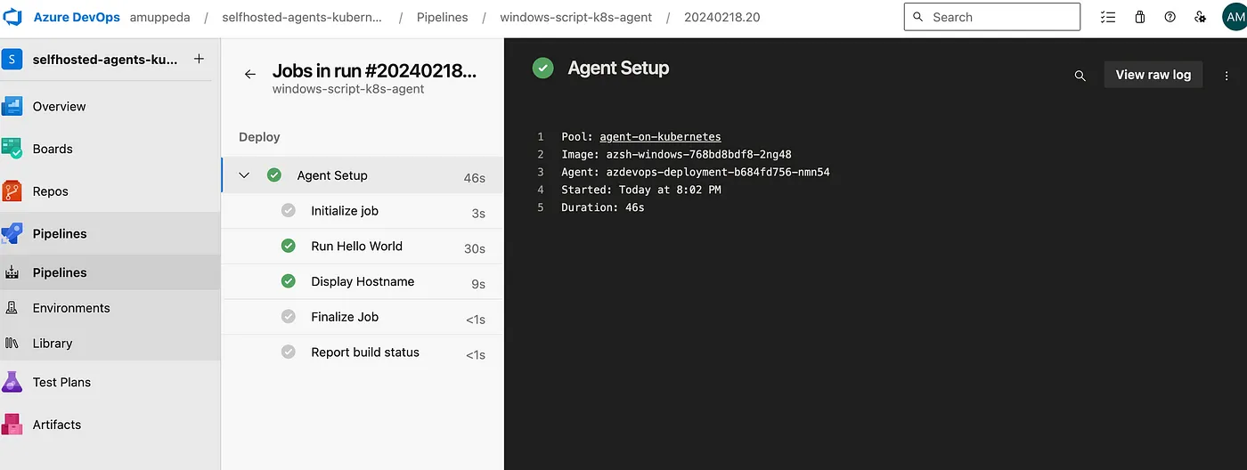Add new item with plus icon
1247x470 pixels.
point(199,59)
